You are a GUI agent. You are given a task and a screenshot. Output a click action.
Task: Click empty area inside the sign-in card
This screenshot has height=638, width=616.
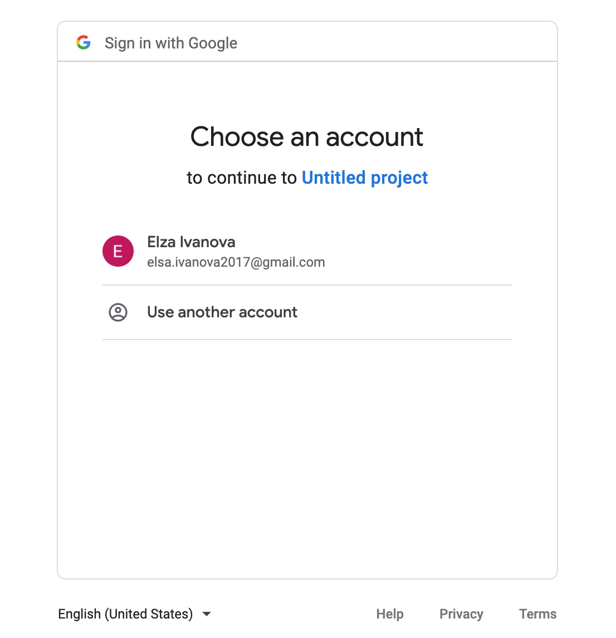coord(307,457)
